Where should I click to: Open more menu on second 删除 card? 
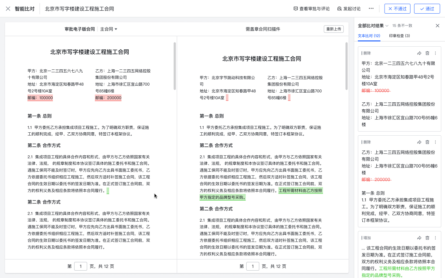coord(435,142)
